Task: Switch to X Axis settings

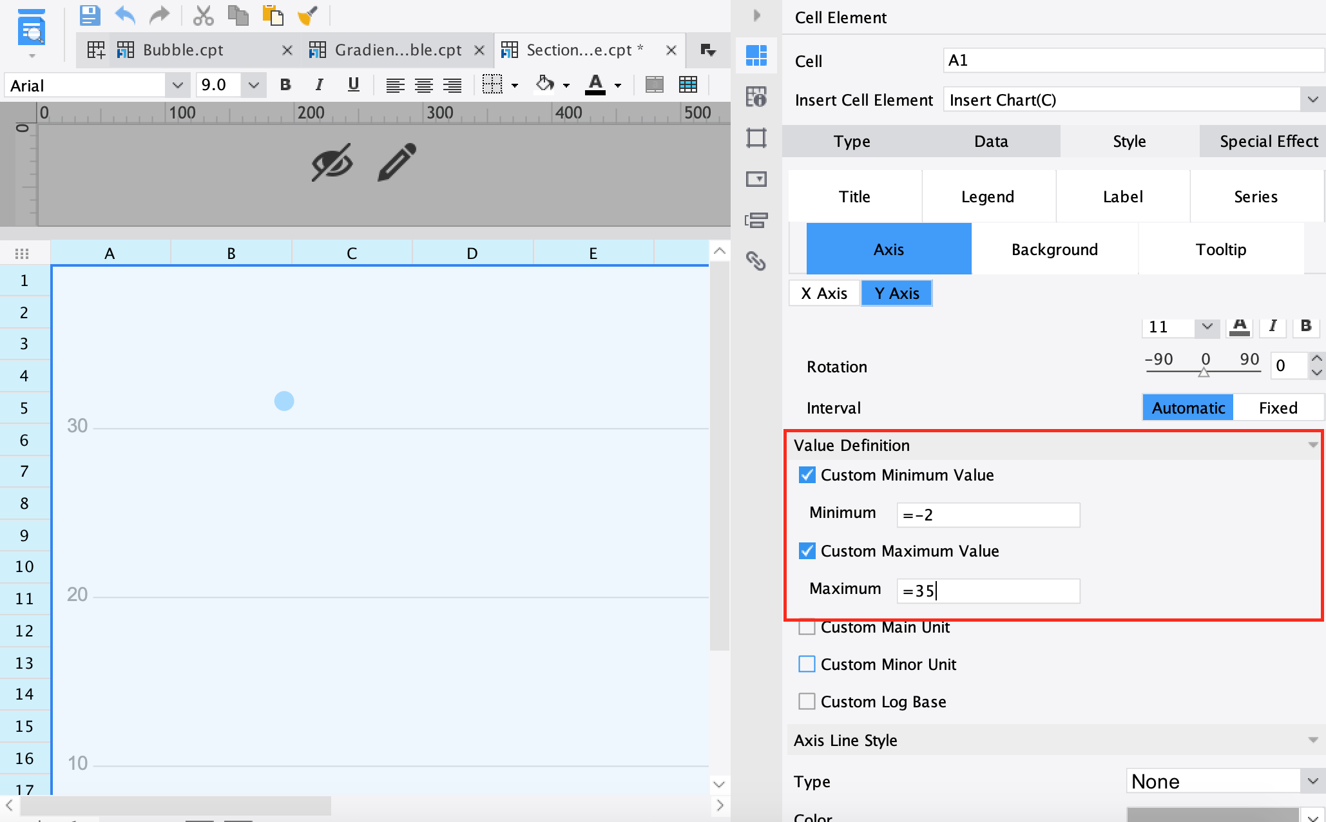Action: tap(824, 294)
